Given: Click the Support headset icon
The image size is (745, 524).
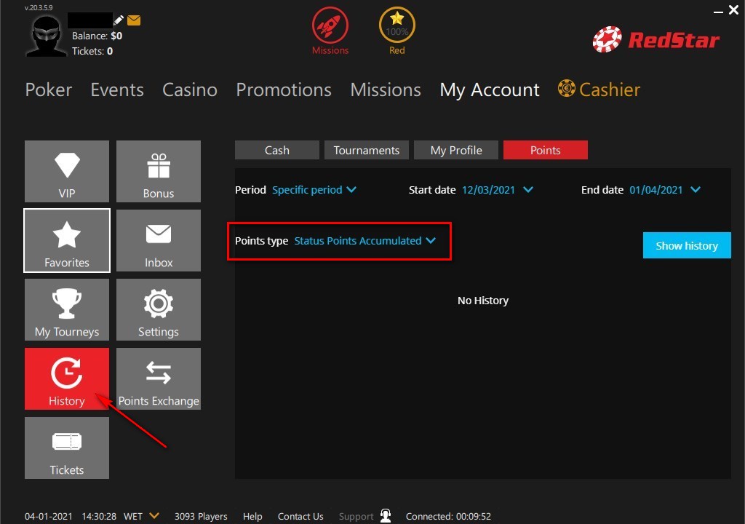Looking at the screenshot, I should 386,516.
